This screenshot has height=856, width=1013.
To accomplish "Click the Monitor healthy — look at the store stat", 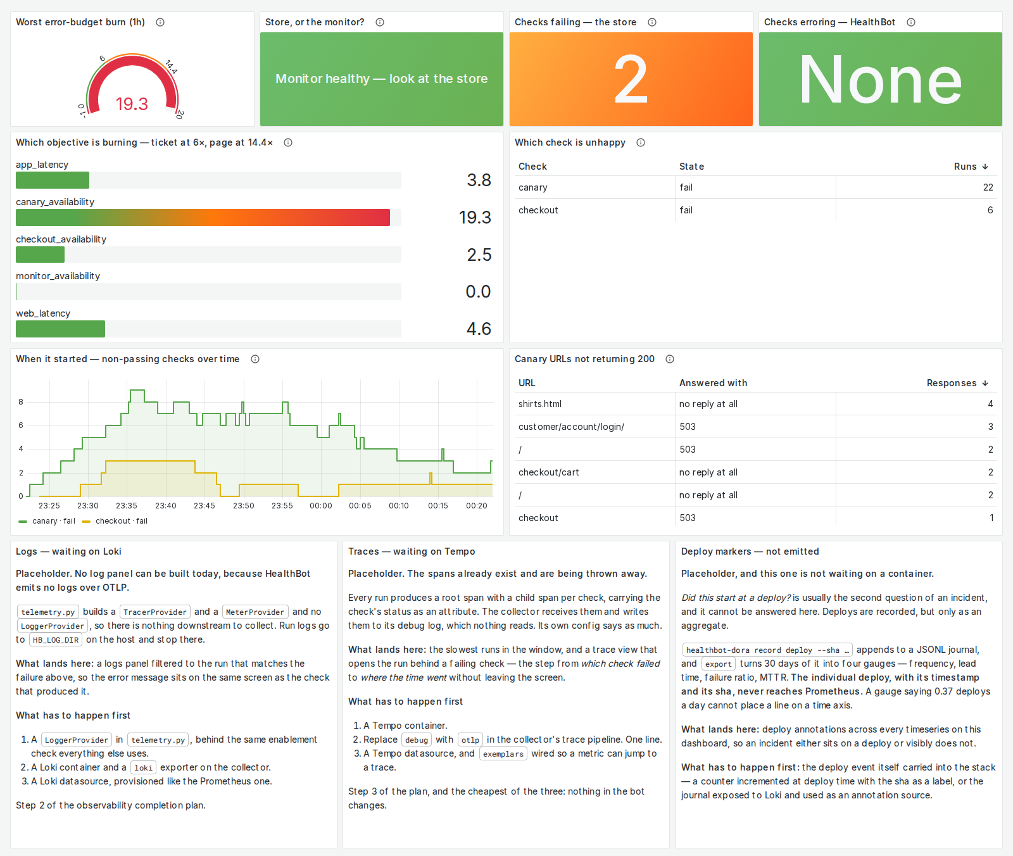I will coord(382,79).
